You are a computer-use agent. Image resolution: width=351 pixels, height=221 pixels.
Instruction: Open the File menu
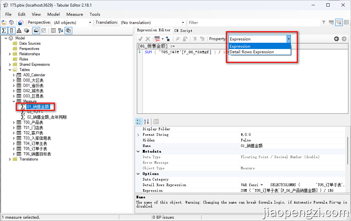(x=8, y=14)
